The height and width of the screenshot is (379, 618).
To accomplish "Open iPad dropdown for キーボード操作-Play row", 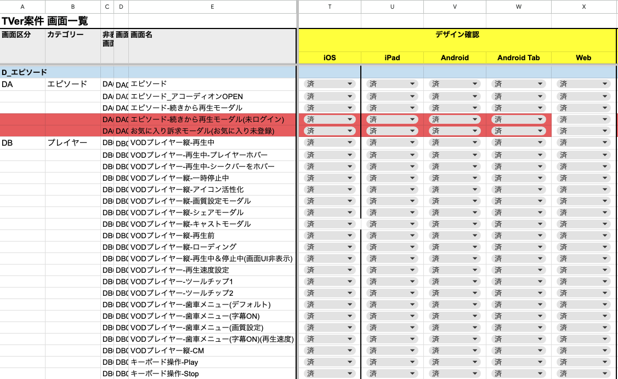I will point(392,362).
